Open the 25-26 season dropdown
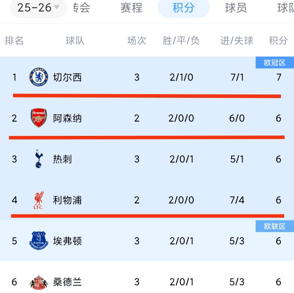The width and height of the screenshot is (294, 293). (38, 8)
